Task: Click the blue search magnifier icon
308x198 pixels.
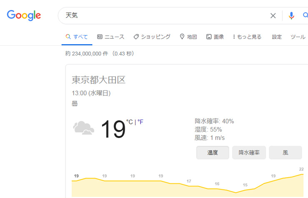Action: pos(305,15)
